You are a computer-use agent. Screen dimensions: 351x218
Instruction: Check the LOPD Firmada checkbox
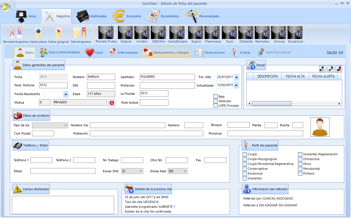(216, 106)
